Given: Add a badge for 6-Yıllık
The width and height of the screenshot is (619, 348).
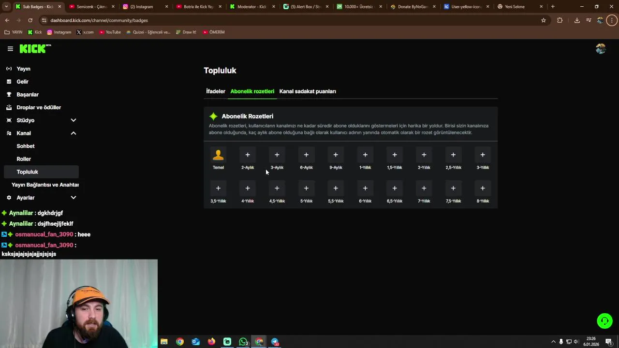Looking at the screenshot, I should tap(365, 188).
